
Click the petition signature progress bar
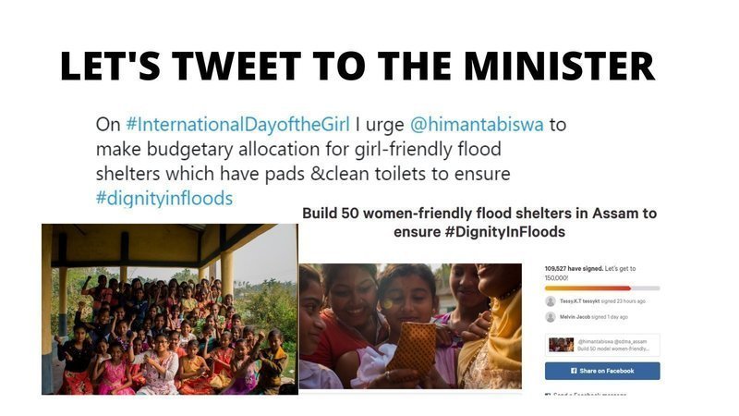[x=602, y=287]
